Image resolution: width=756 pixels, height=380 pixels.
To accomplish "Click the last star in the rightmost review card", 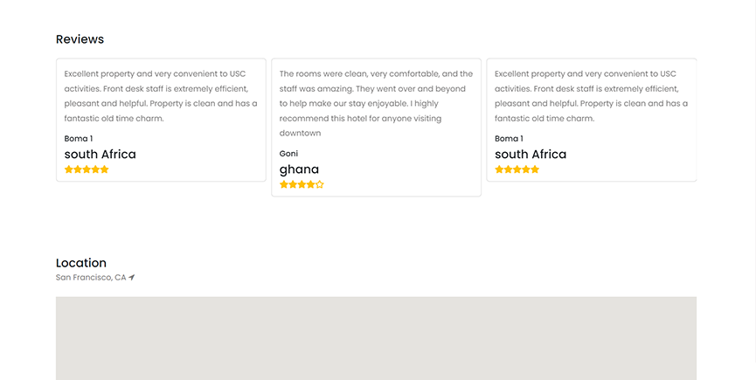I will [536, 169].
